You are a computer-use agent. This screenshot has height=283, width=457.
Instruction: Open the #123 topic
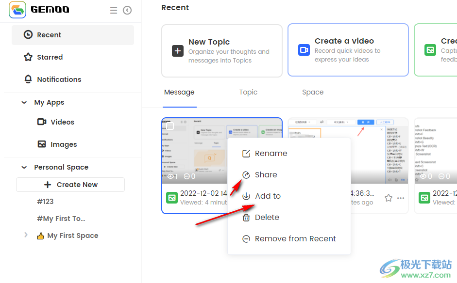45,202
